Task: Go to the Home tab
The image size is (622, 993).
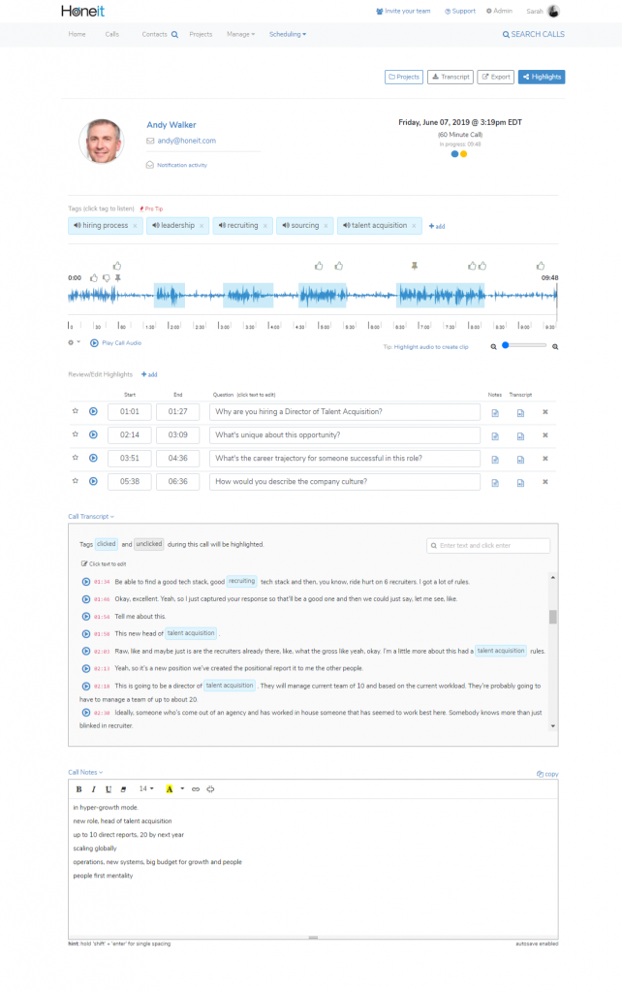Action: [x=78, y=34]
